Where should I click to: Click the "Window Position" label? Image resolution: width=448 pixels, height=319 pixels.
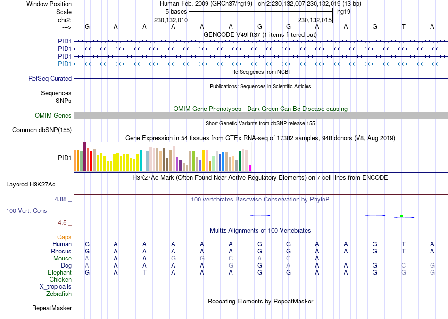pyautogui.click(x=49, y=4)
